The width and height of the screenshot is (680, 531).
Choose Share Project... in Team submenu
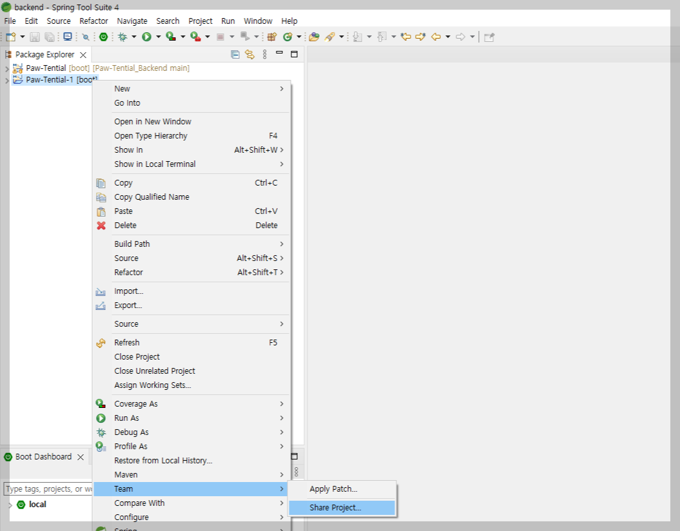point(342,508)
